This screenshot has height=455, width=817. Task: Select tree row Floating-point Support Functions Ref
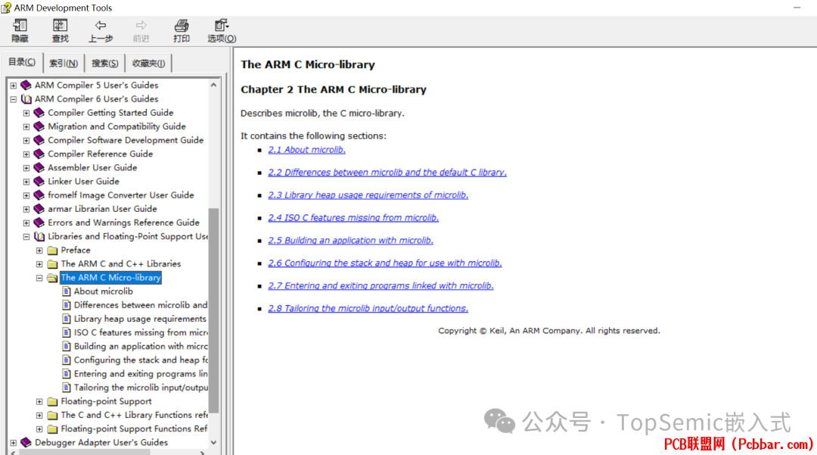[x=134, y=429]
